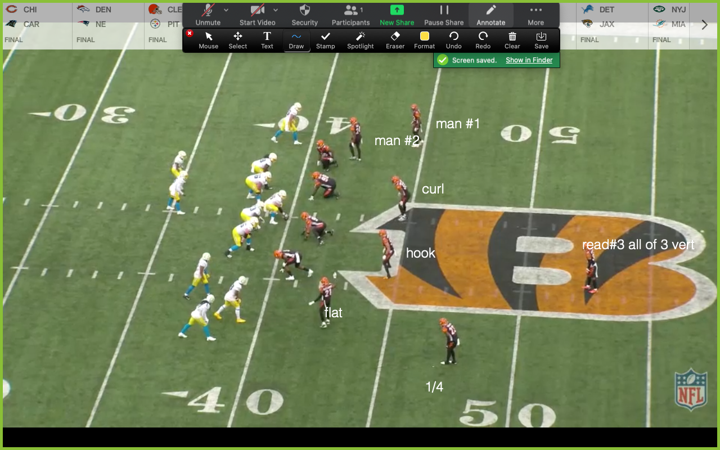Select the Draw annotation tool

tap(296, 40)
